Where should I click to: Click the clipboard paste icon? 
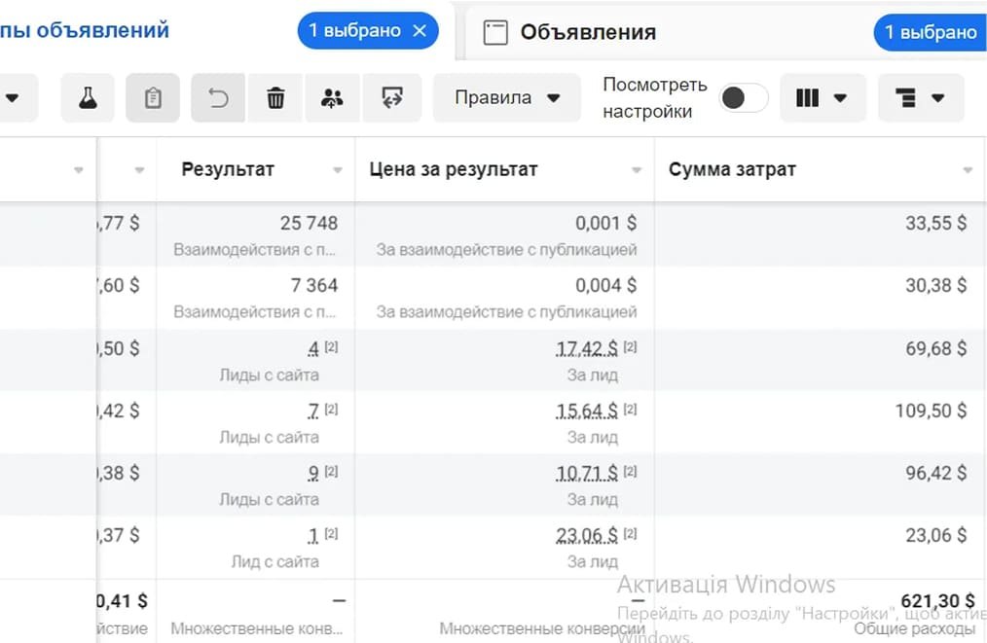[x=153, y=98]
